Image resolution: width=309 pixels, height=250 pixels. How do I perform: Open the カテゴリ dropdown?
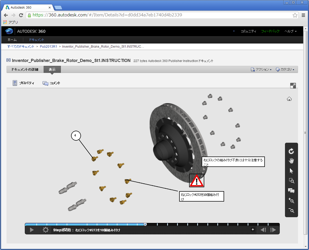(x=285, y=69)
